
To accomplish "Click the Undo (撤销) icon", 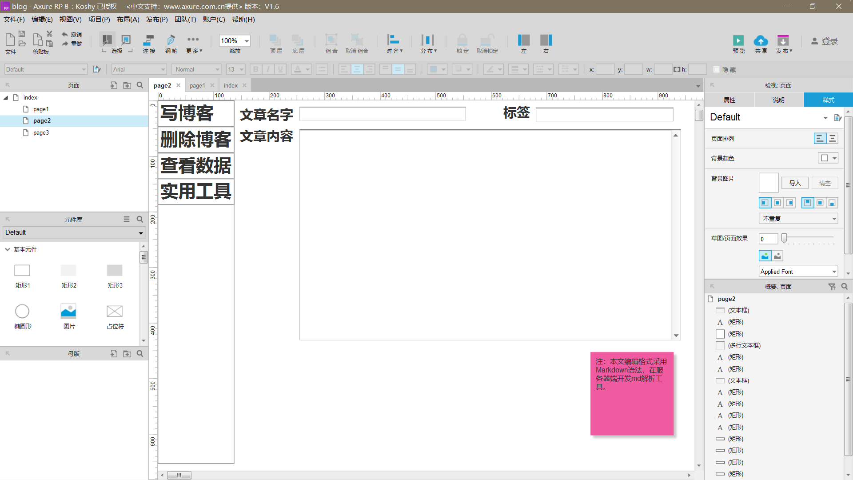I will (x=65, y=34).
